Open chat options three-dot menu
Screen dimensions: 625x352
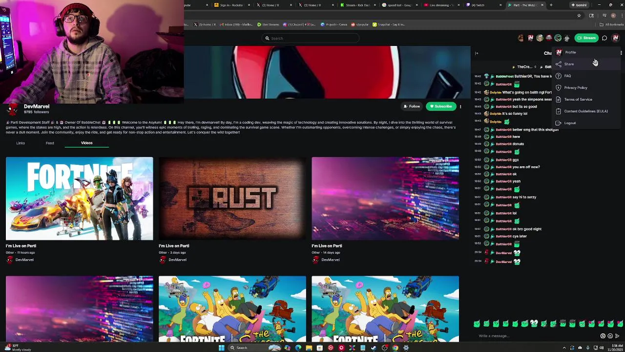tap(621, 53)
